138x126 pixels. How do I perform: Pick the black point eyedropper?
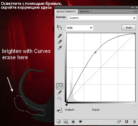point(60,36)
